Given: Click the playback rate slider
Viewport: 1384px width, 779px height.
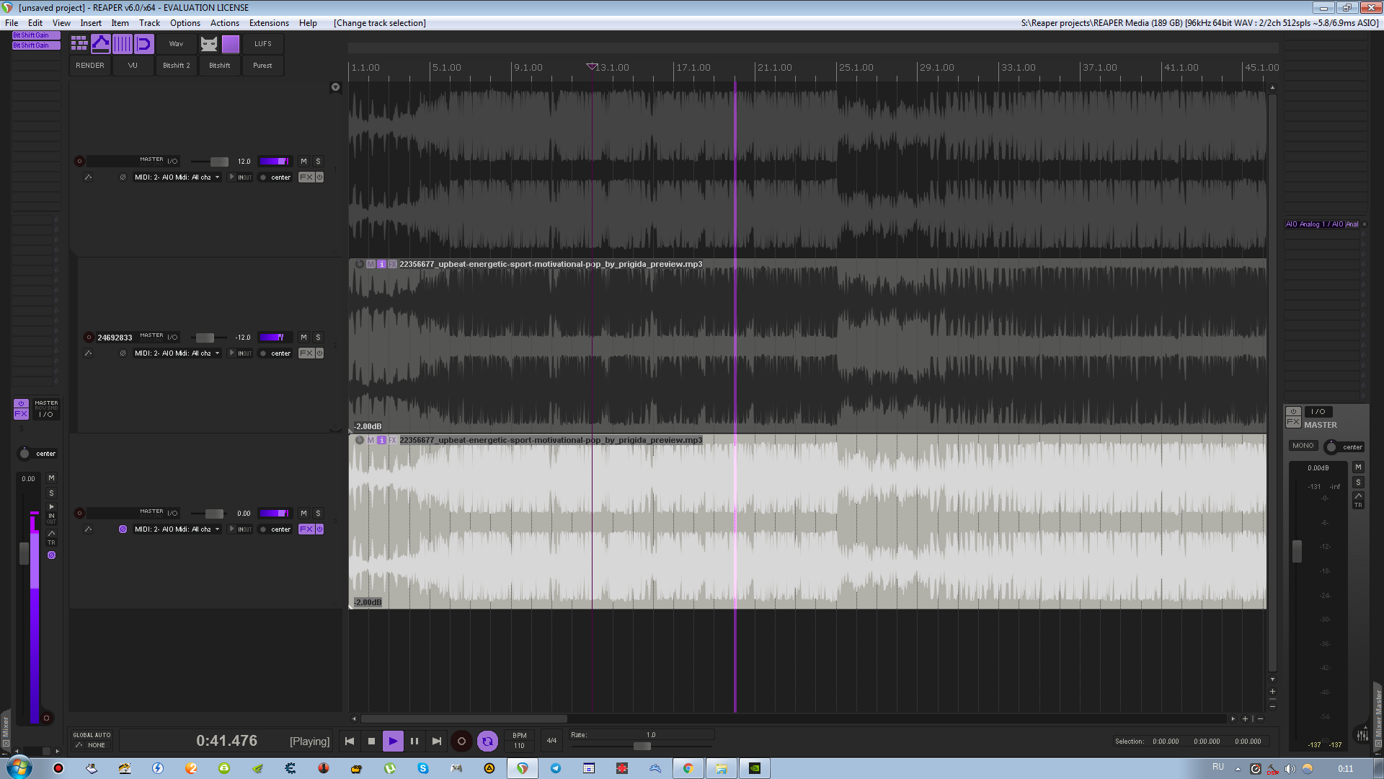Looking at the screenshot, I should (x=642, y=746).
